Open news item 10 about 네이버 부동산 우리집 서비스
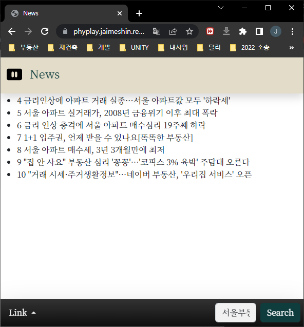Image resolution: width=304 pixels, height=327 pixels. coord(135,175)
